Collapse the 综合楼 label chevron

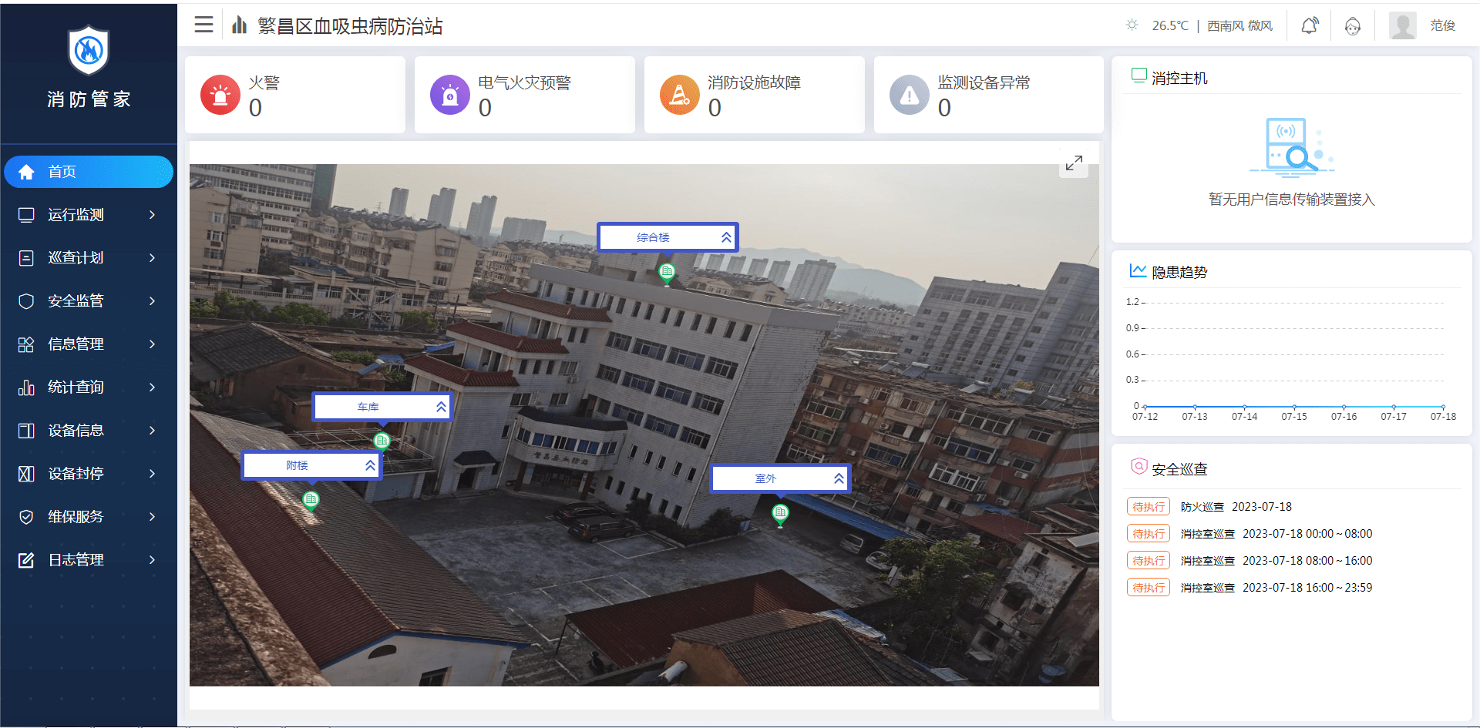point(726,237)
